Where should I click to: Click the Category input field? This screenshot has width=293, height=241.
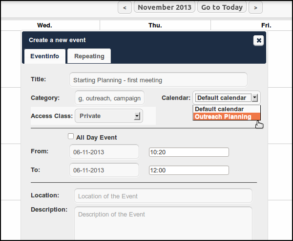tap(110, 98)
